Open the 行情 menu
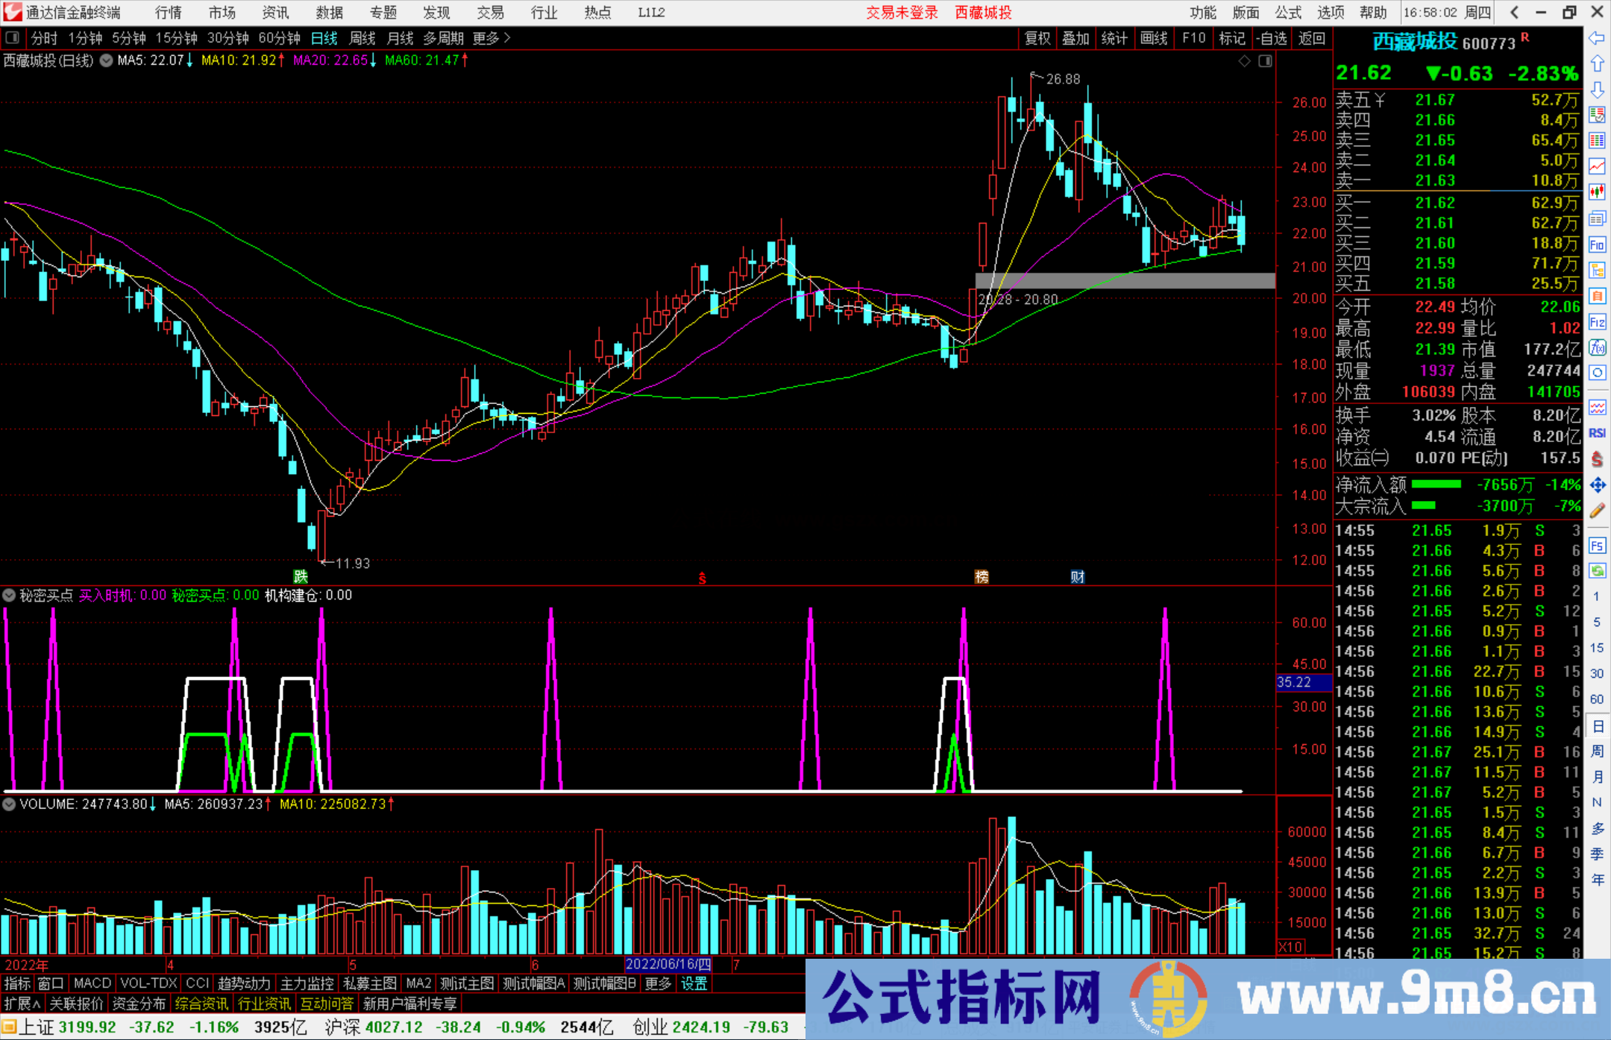The image size is (1611, 1040). 168,13
